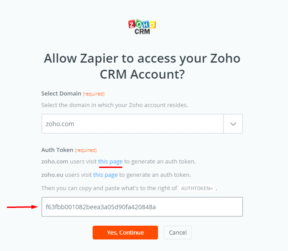
Task: Open 'this page' link for zoho.eu users
Action: (105, 175)
